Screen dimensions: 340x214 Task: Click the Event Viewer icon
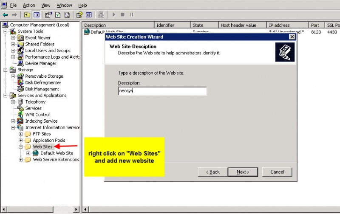click(x=20, y=38)
